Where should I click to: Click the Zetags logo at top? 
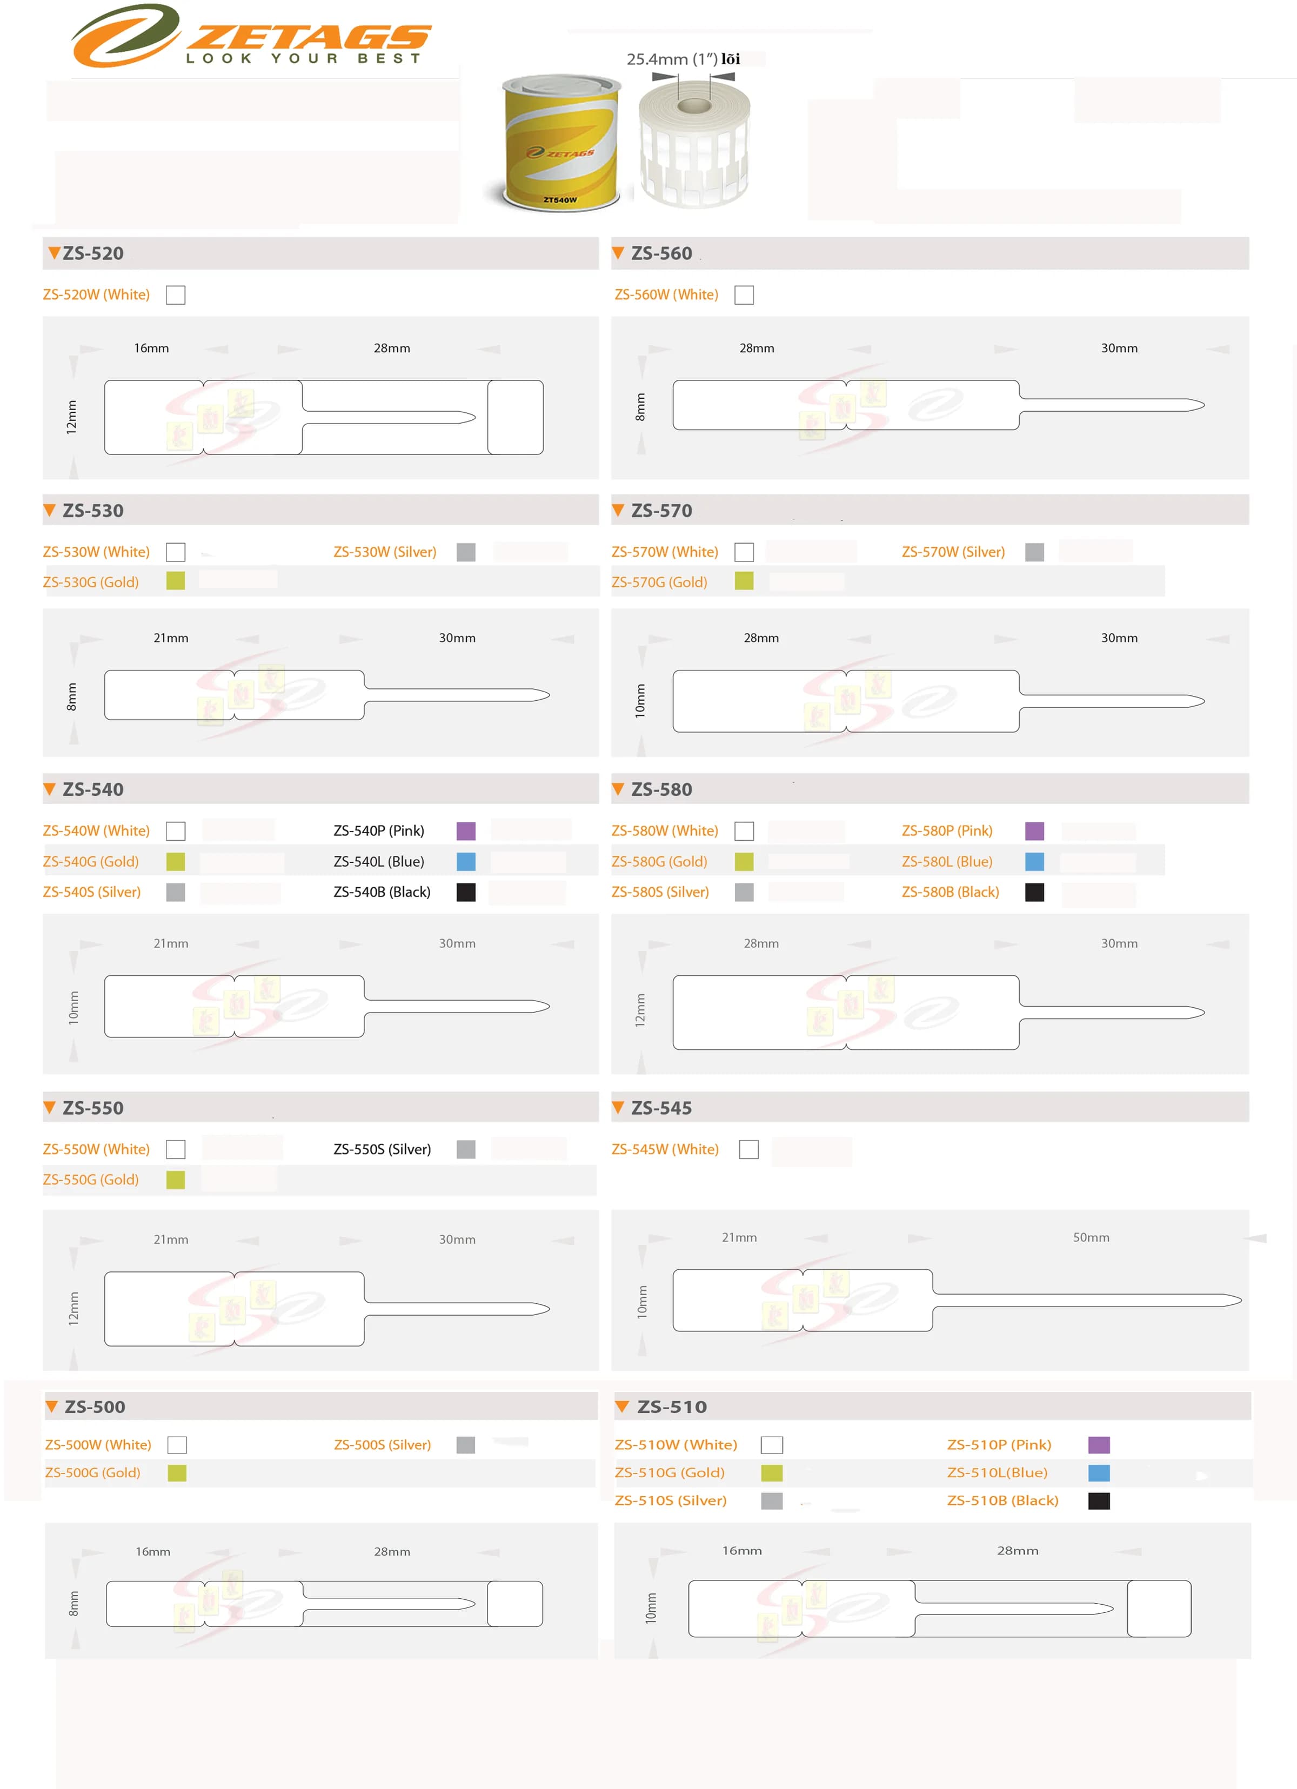(x=251, y=36)
